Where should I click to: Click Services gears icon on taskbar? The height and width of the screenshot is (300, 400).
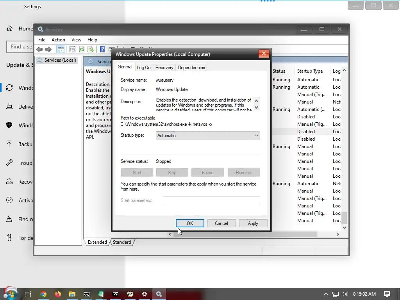coord(159,294)
